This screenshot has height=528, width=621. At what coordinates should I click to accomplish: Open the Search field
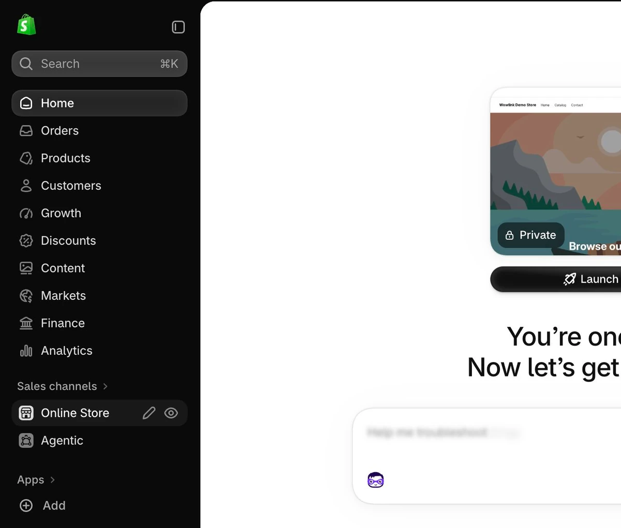99,64
